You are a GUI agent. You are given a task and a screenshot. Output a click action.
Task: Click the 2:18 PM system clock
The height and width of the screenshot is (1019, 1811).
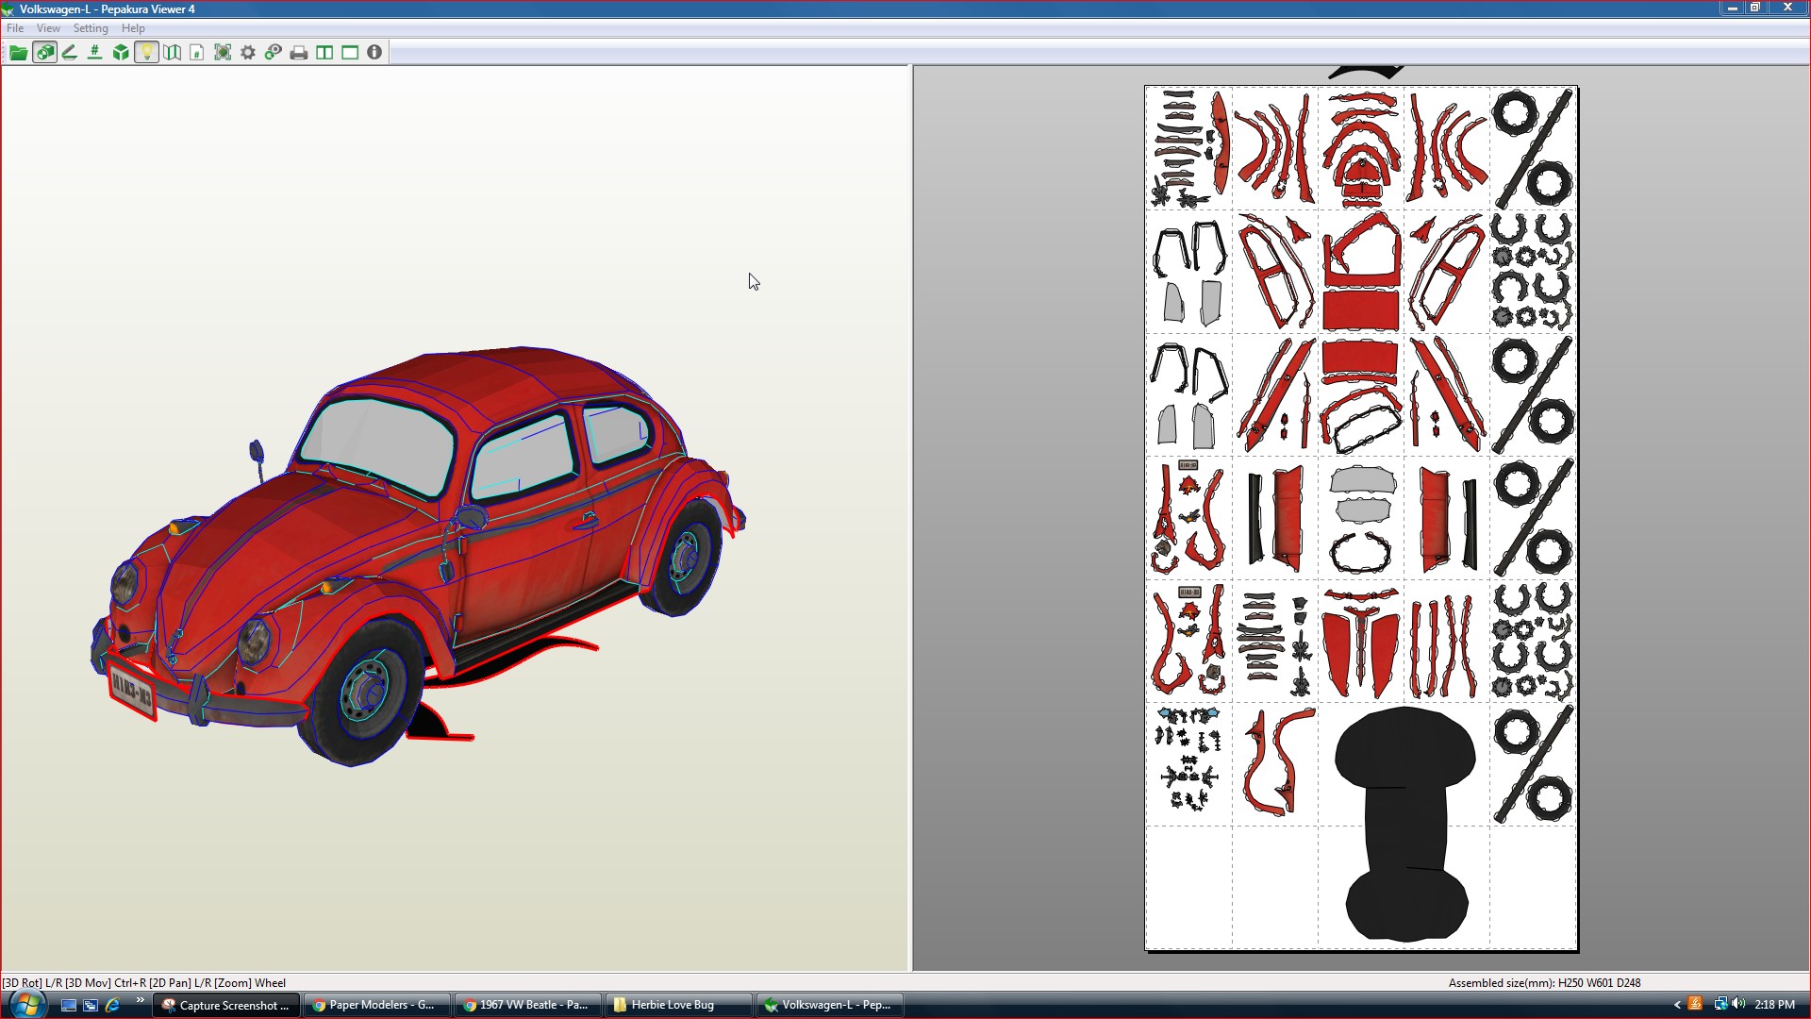[1774, 1005]
